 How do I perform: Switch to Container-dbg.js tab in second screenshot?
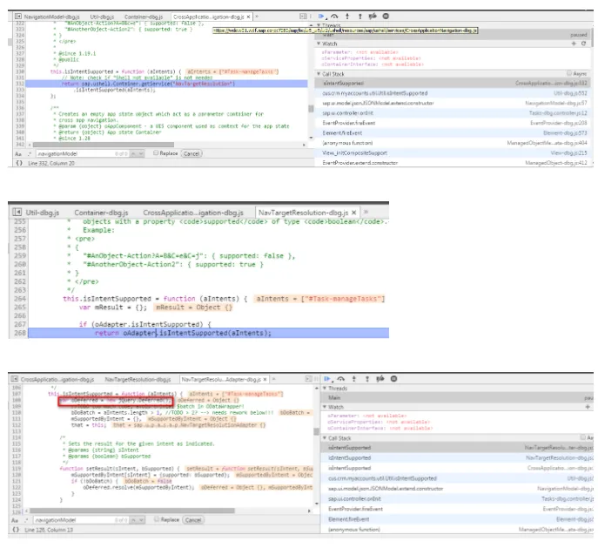(101, 213)
